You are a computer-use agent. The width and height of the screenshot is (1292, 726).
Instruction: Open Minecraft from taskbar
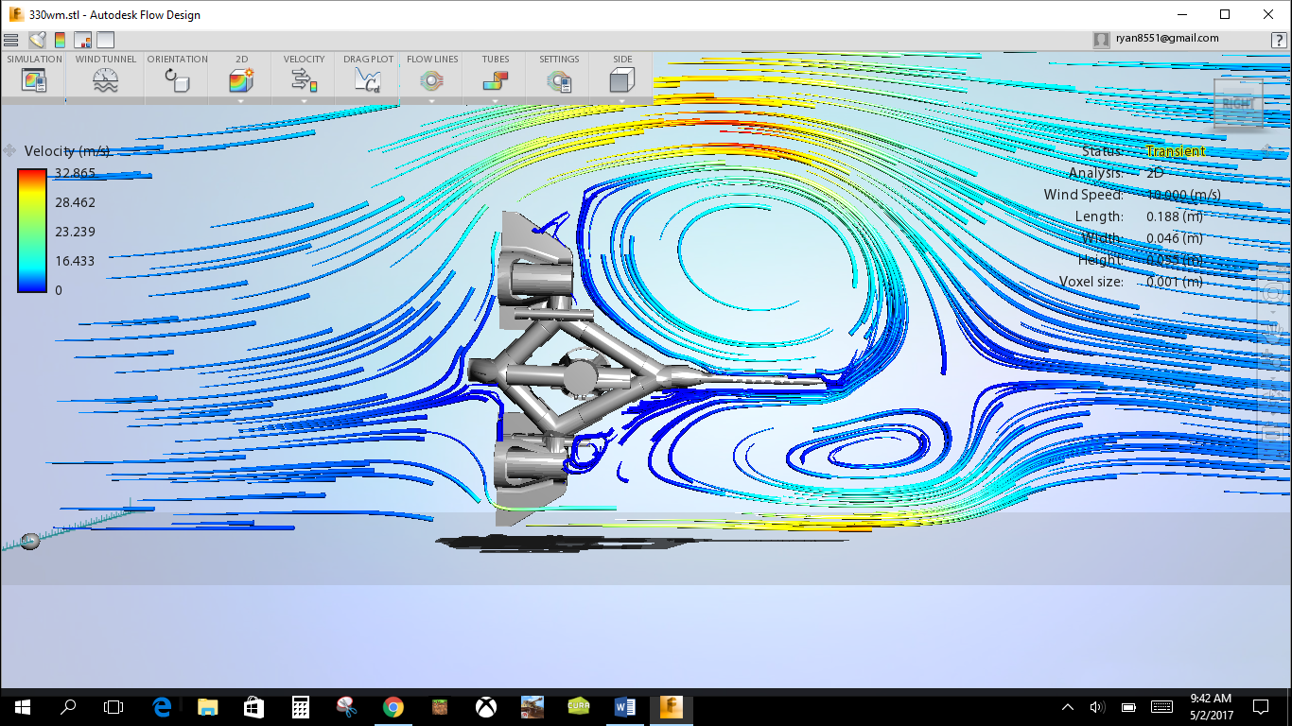[x=439, y=707]
